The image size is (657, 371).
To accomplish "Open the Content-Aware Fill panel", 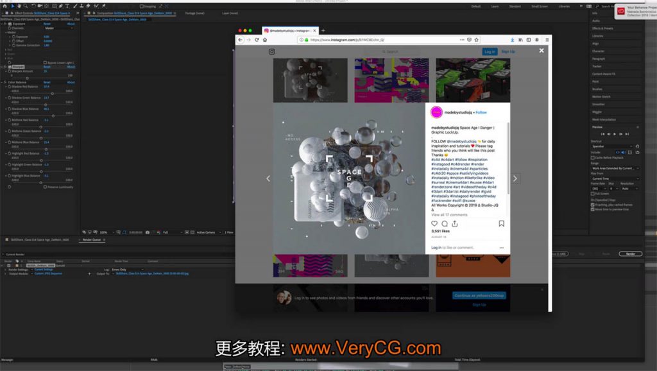I will tap(604, 74).
